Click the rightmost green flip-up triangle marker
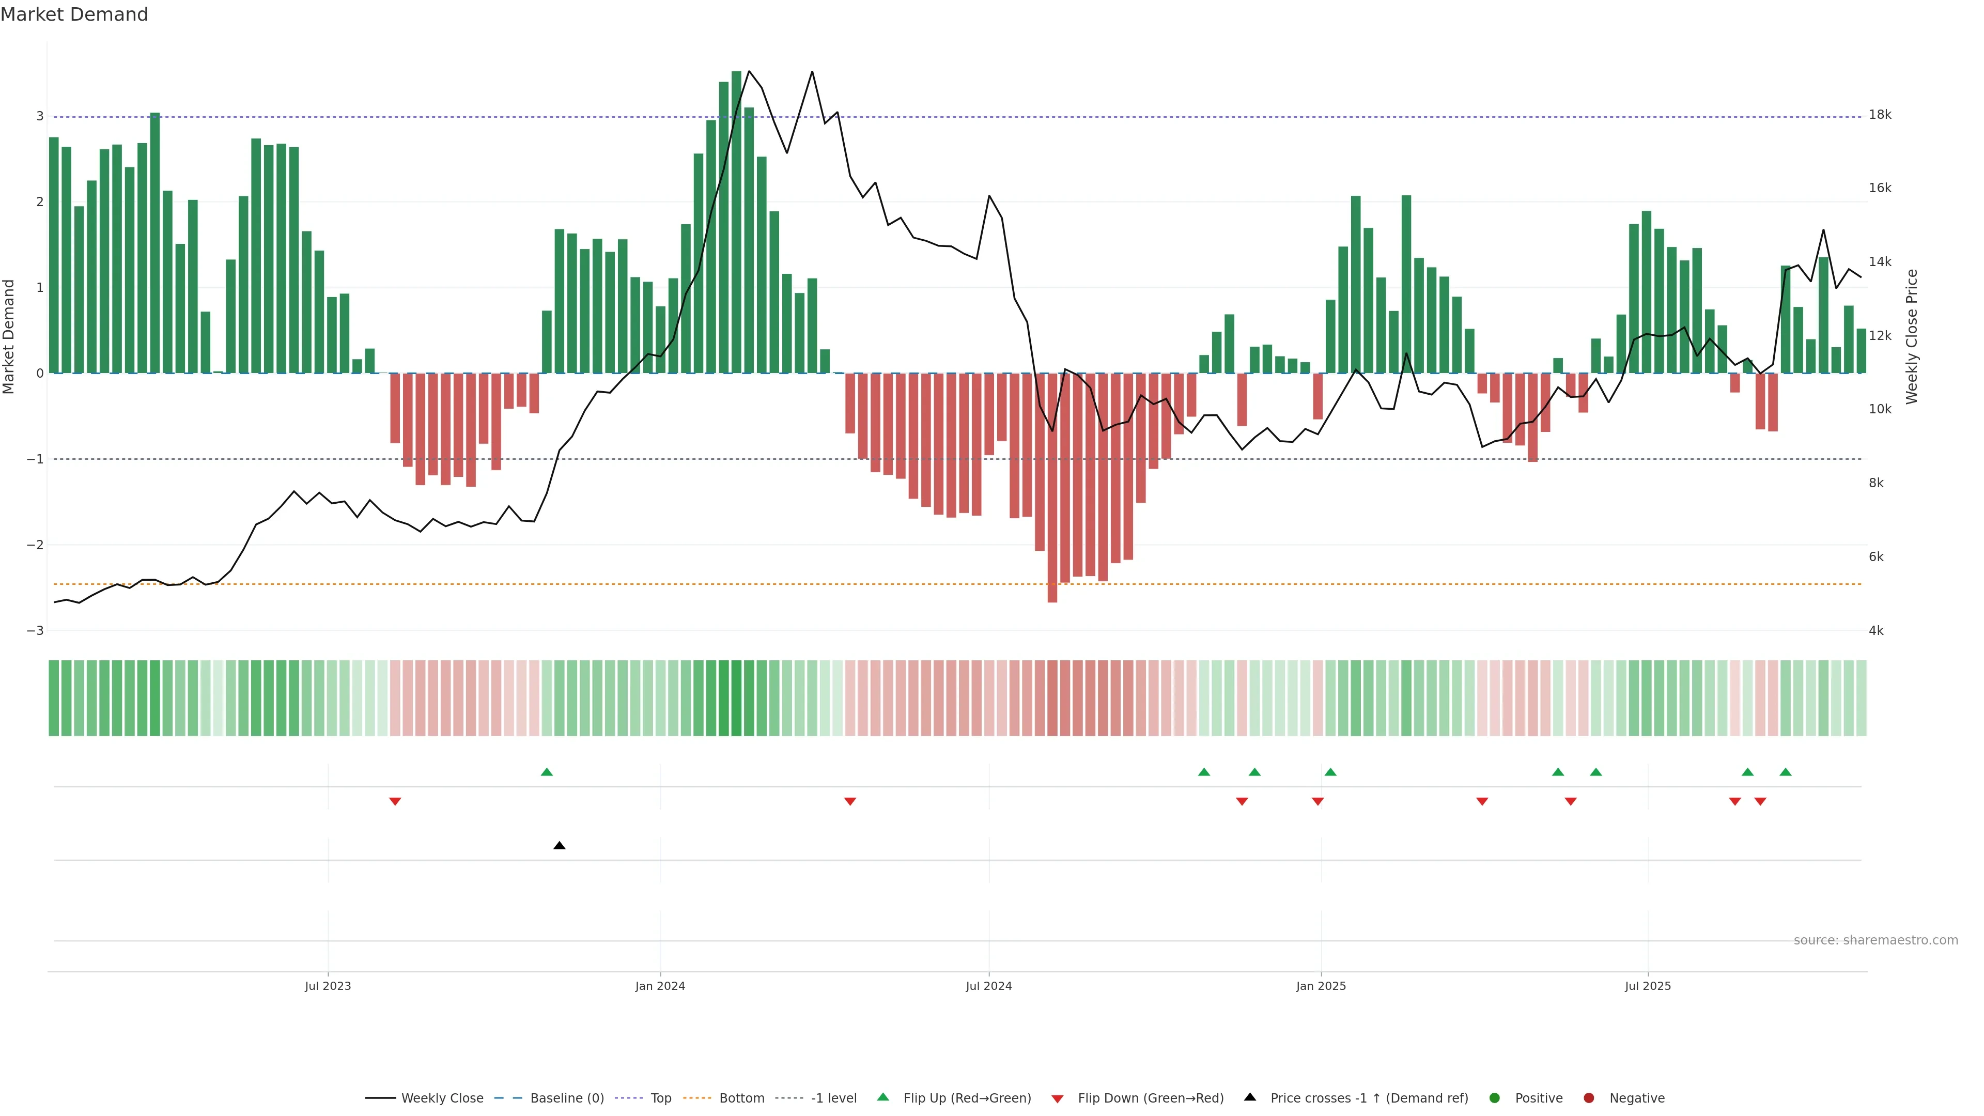This screenshot has width=1984, height=1116. [1785, 772]
